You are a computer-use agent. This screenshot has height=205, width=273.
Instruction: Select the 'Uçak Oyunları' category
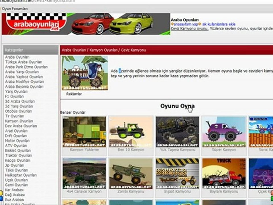tap(16, 180)
